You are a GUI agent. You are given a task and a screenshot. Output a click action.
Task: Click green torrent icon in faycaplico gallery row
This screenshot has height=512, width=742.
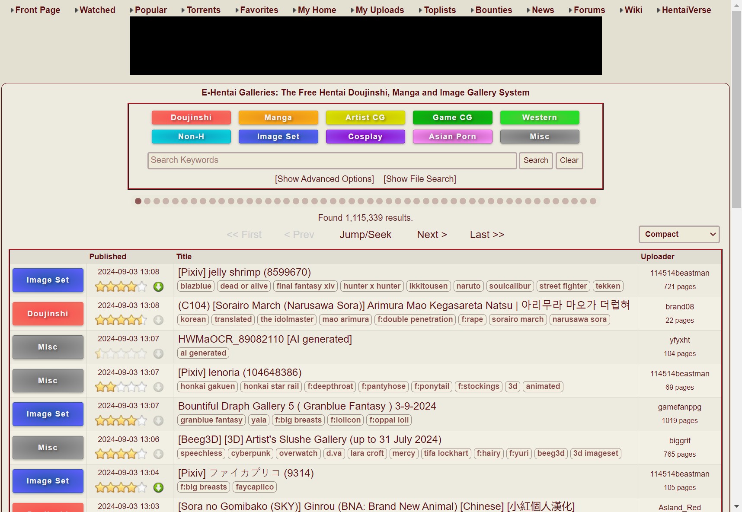tap(159, 487)
